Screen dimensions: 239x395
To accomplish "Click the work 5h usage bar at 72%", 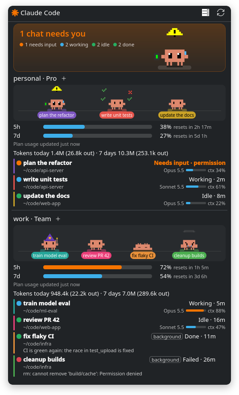I will click(98, 267).
